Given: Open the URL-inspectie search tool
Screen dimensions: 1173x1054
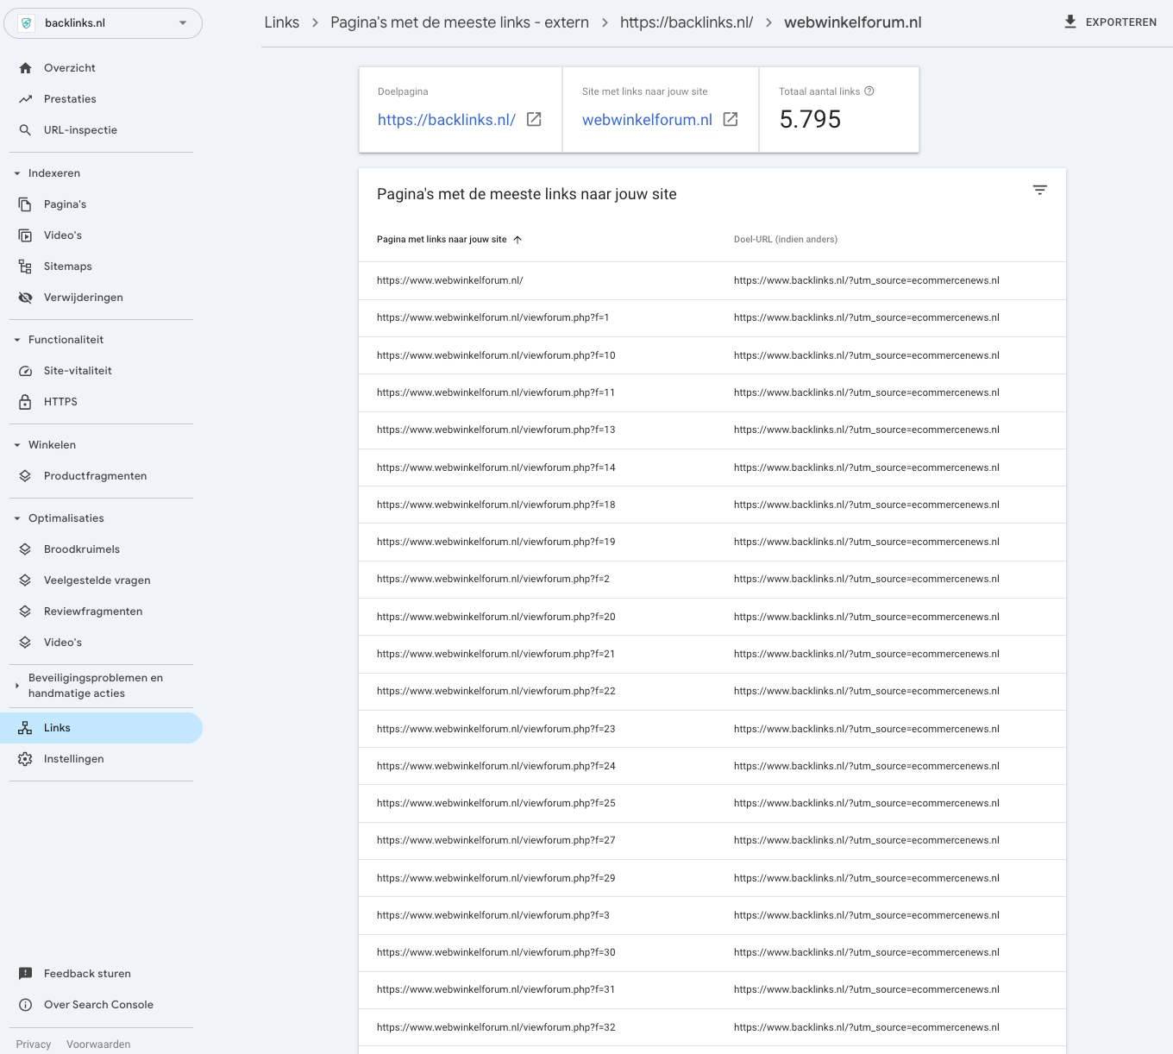Looking at the screenshot, I should point(80,129).
